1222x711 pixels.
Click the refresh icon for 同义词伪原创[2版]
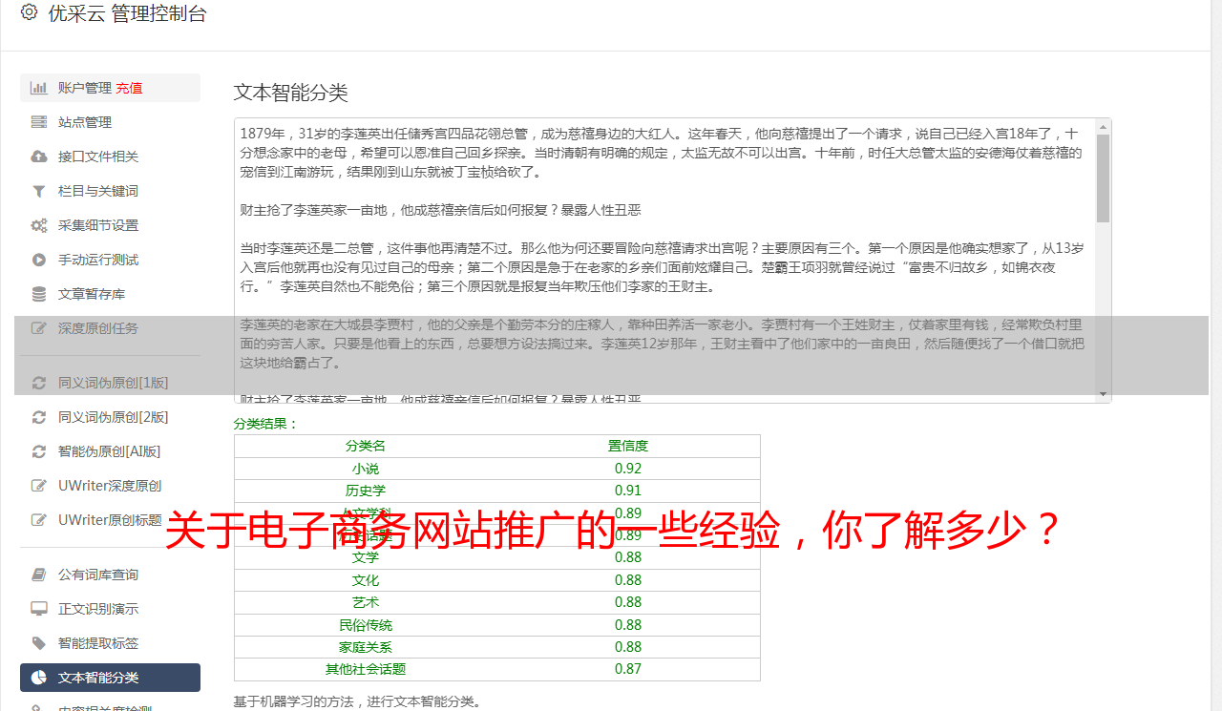coord(39,417)
